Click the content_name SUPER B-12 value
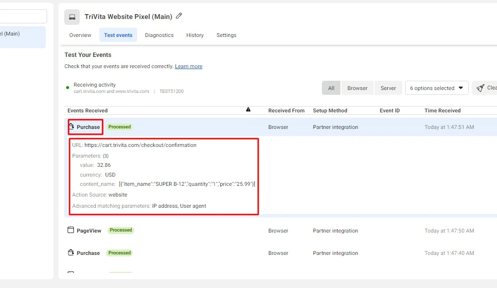The width and height of the screenshot is (497, 288). [187, 184]
